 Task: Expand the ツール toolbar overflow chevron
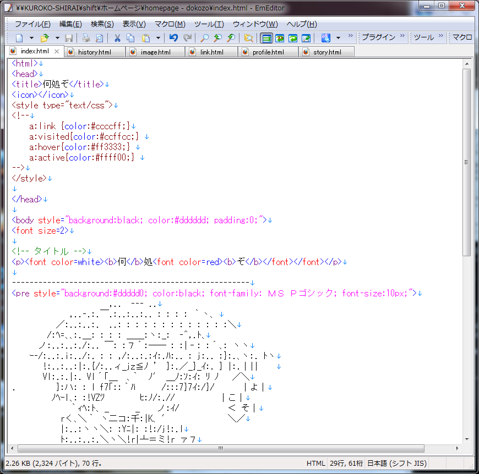[441, 36]
